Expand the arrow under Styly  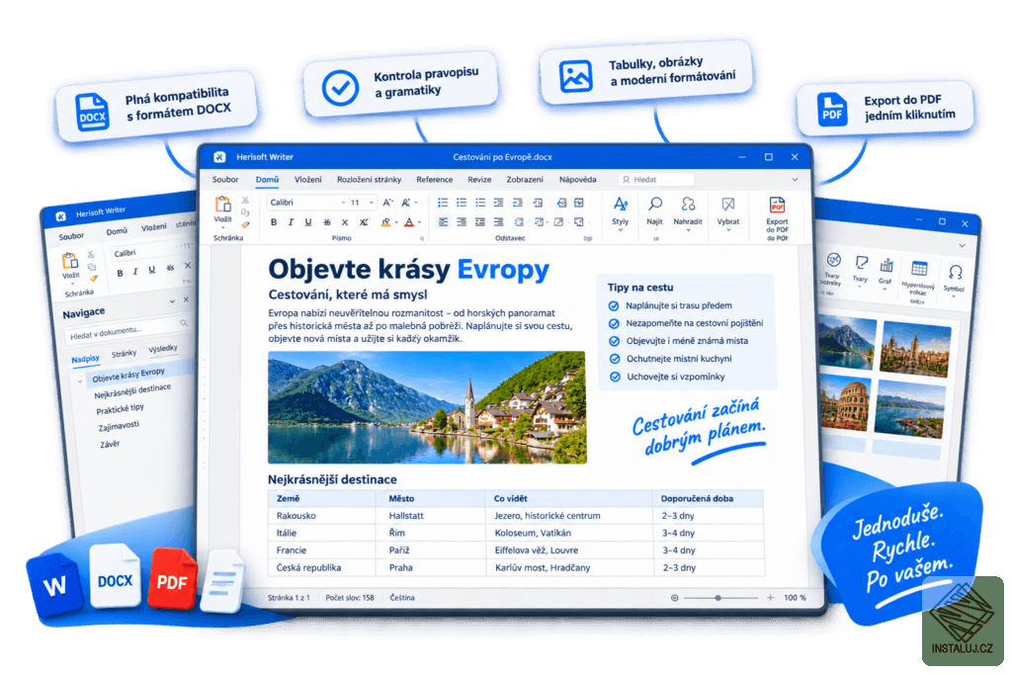tap(621, 229)
